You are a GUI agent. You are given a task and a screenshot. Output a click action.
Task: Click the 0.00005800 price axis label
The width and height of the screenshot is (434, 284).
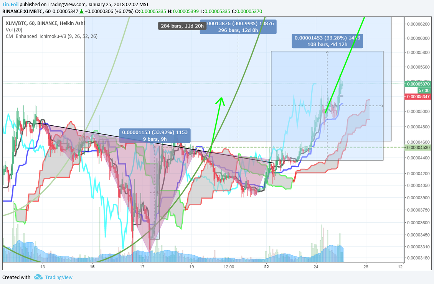point(418,52)
